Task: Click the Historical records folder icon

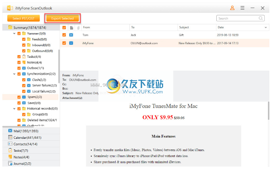Action: [x=24, y=109]
